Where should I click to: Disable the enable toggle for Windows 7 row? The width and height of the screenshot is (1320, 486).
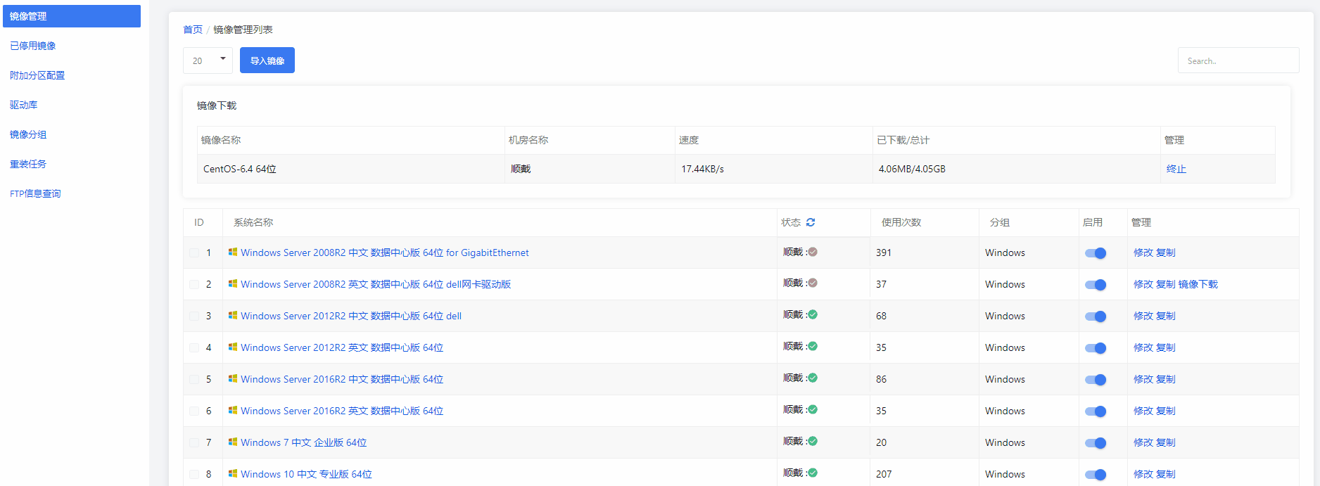pyautogui.click(x=1096, y=443)
